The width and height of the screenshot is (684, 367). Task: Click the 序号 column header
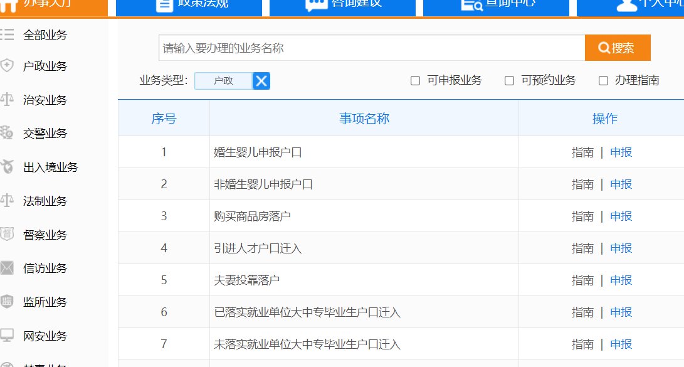pos(164,119)
